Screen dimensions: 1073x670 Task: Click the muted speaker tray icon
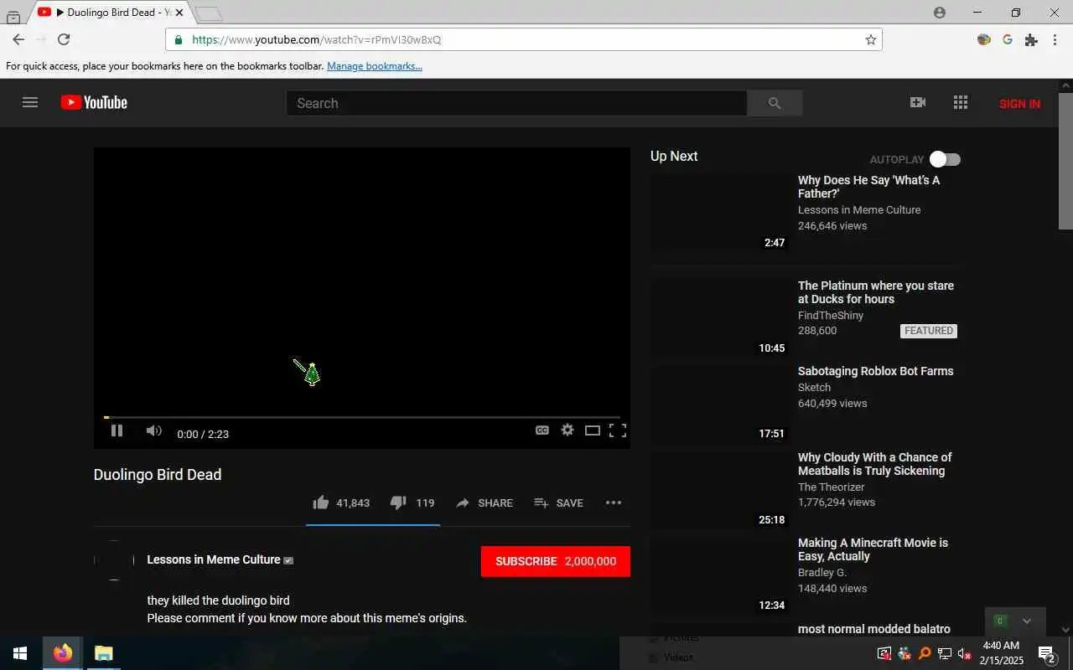coord(964,653)
